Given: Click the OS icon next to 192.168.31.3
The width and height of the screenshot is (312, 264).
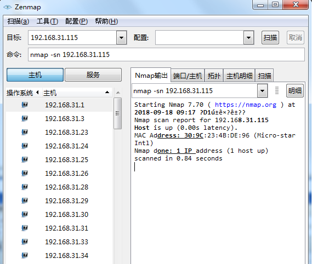Looking at the screenshot, I should pos(25,118).
